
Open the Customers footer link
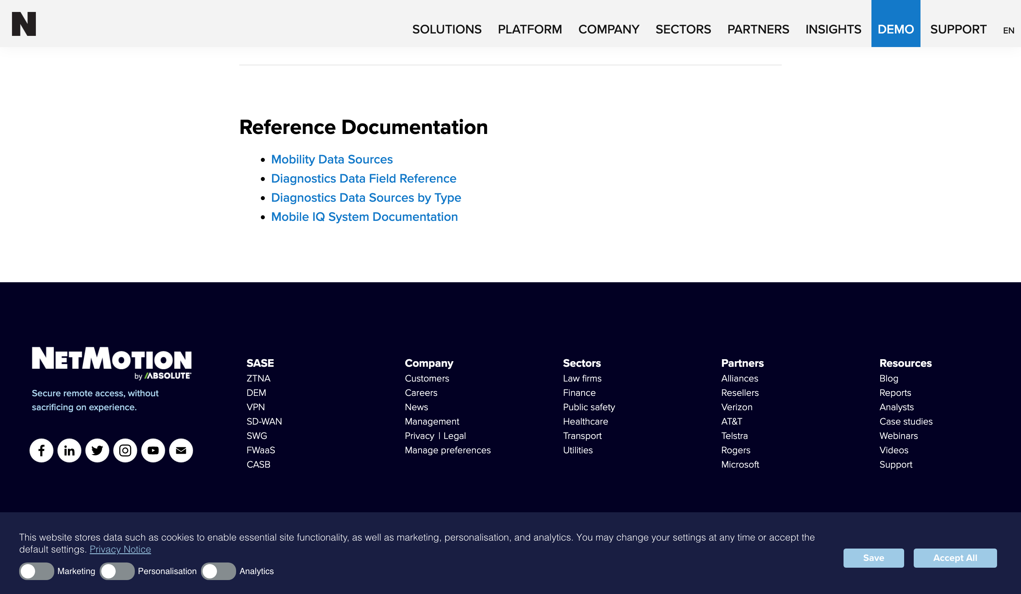point(427,378)
